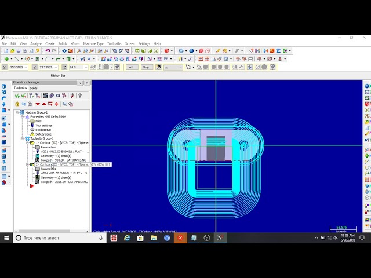Click the blue shaded sphere icon
This screenshot has width=371, height=278.
tap(191, 51)
